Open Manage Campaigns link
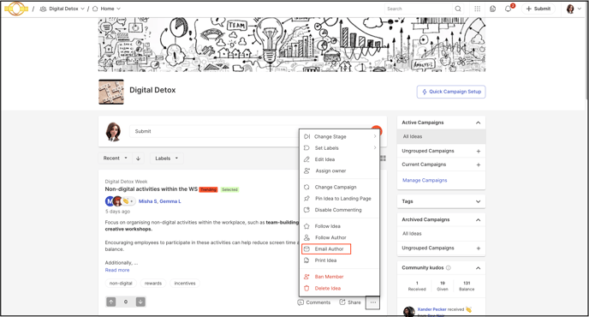The width and height of the screenshot is (589, 317). pos(425,180)
